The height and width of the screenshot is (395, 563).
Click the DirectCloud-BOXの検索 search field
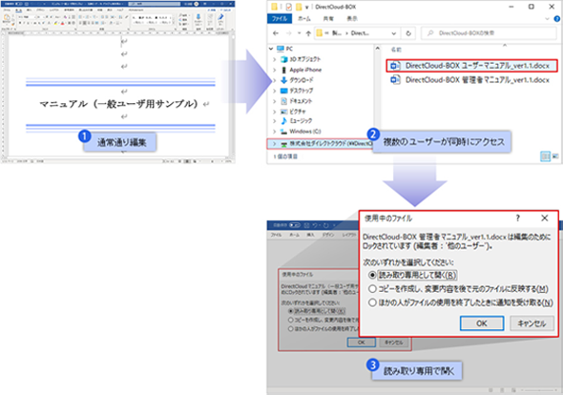tap(489, 33)
